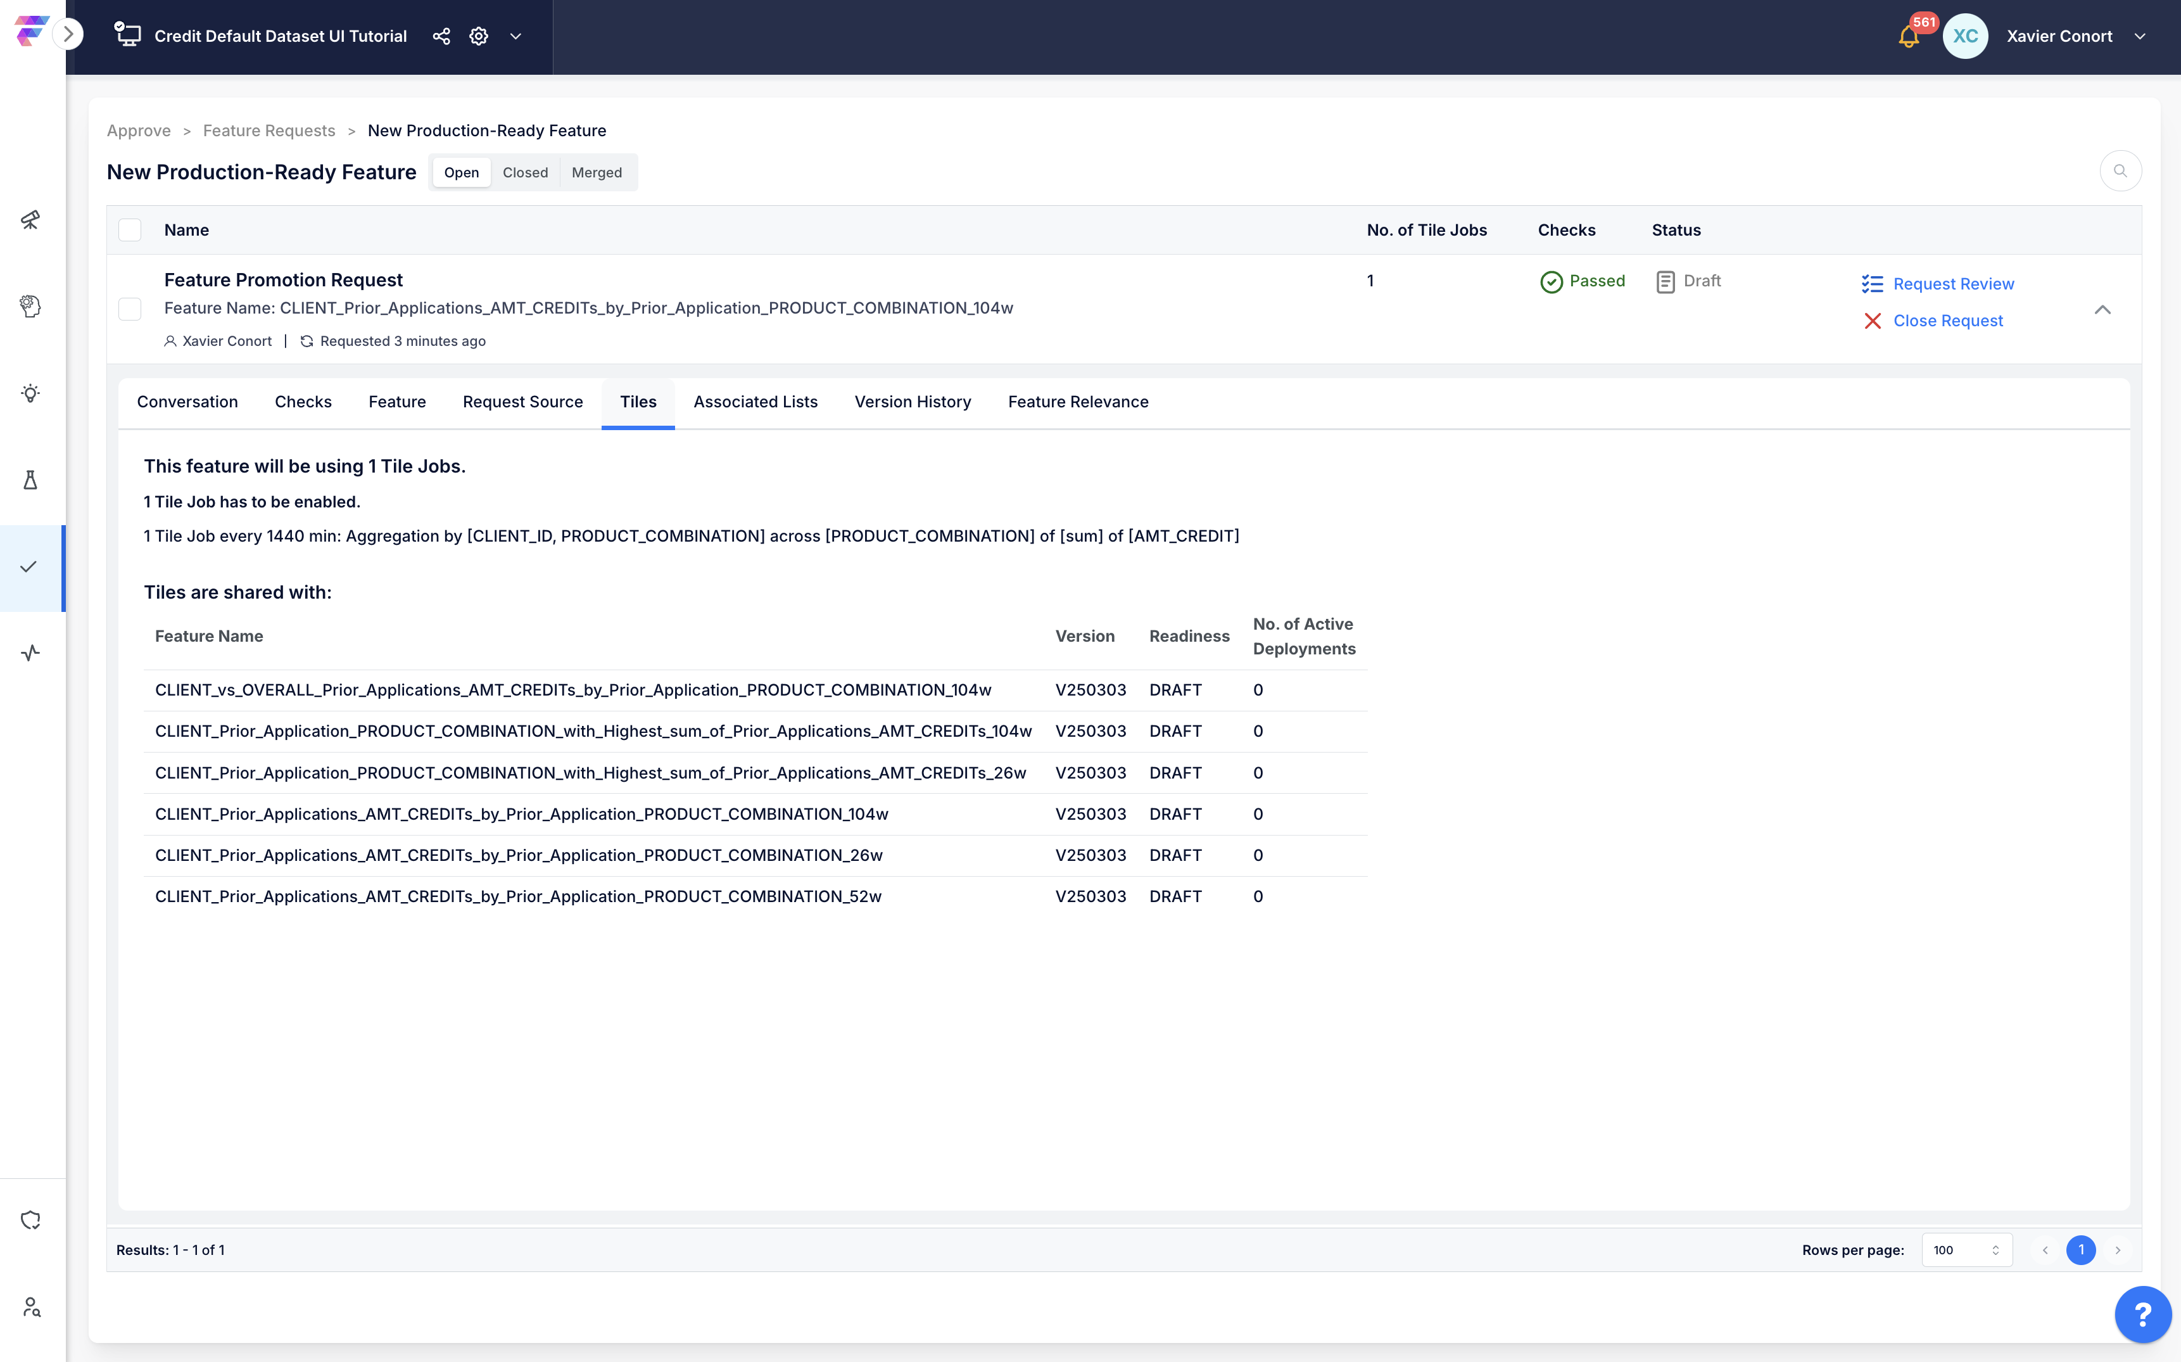The height and width of the screenshot is (1362, 2181).
Task: Click the share icon in header
Action: click(x=441, y=36)
